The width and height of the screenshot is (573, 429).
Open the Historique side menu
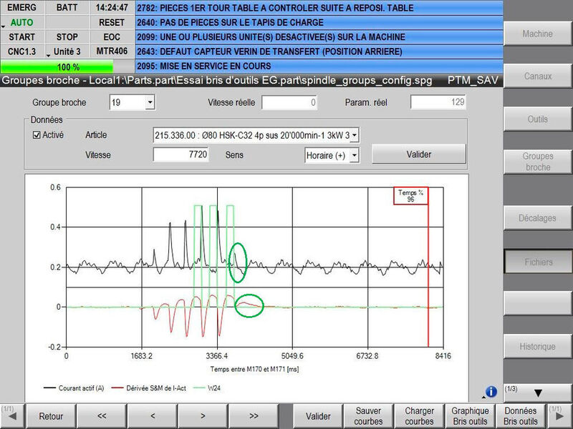[537, 347]
